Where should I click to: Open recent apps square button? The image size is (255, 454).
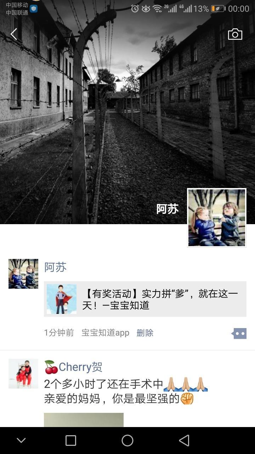pyautogui.click(x=71, y=441)
